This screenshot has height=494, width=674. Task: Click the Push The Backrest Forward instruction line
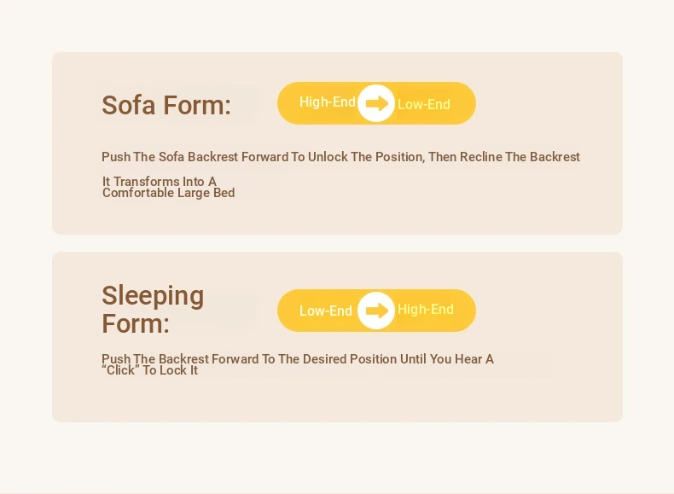(x=298, y=359)
